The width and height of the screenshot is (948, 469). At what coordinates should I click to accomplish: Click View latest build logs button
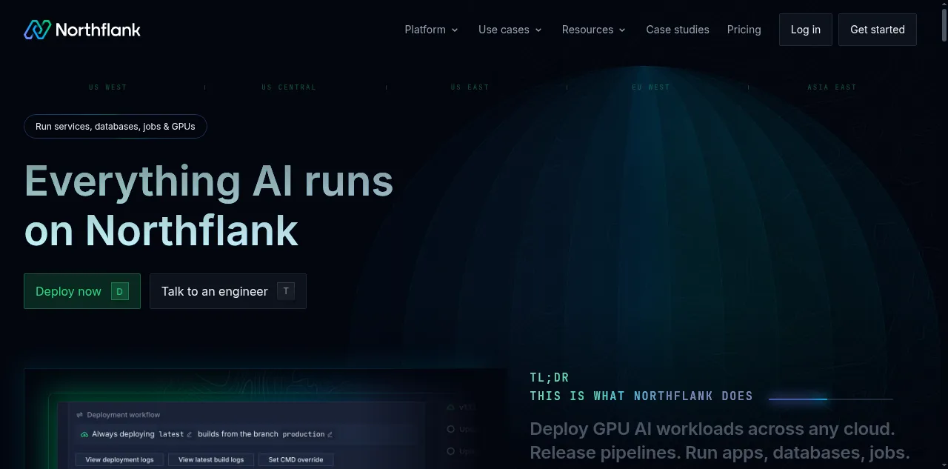coord(211,459)
